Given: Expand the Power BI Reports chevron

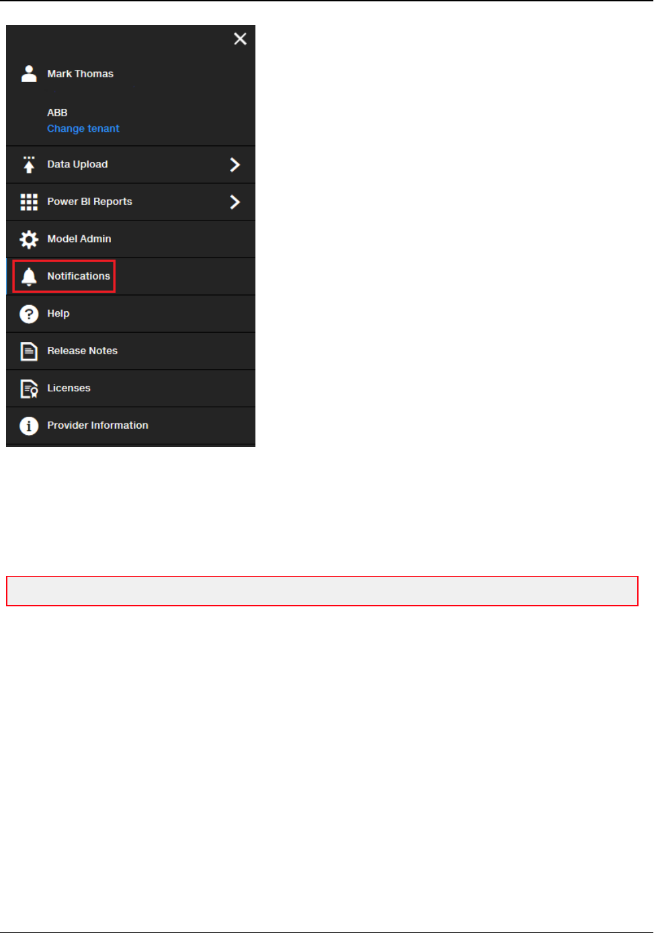Looking at the screenshot, I should (x=235, y=202).
